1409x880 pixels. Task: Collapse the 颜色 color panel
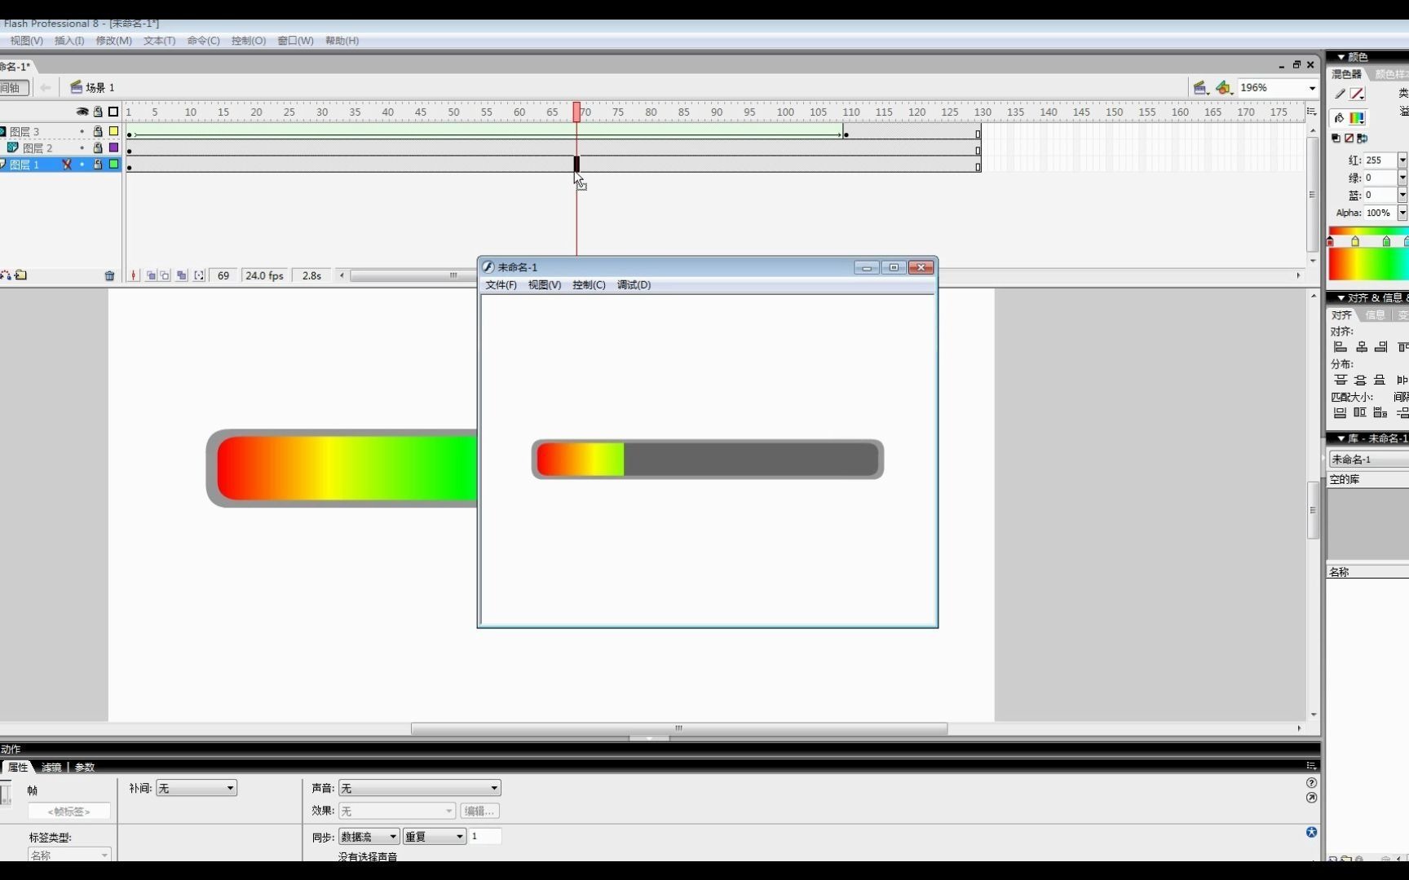1341,57
